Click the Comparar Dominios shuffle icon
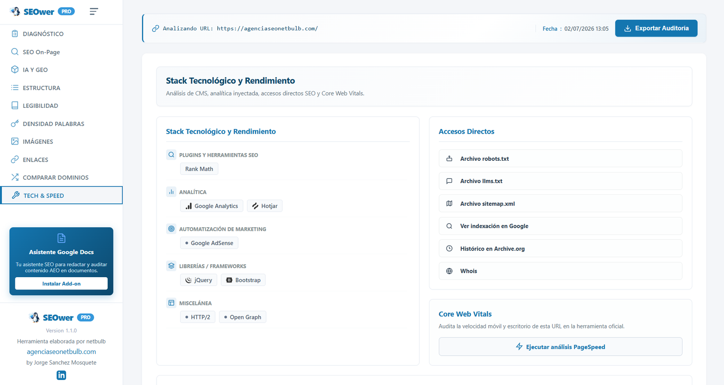724x385 pixels. [15, 177]
